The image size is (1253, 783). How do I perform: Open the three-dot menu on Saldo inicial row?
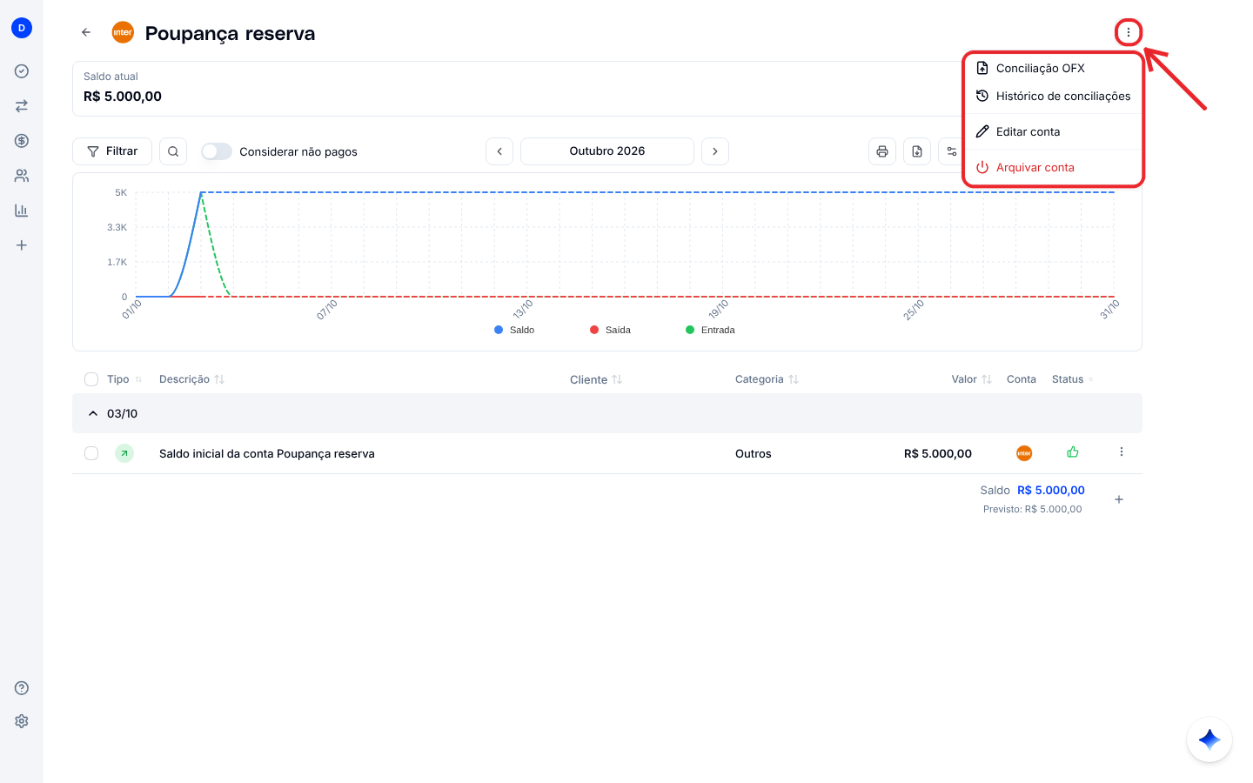[x=1122, y=452]
